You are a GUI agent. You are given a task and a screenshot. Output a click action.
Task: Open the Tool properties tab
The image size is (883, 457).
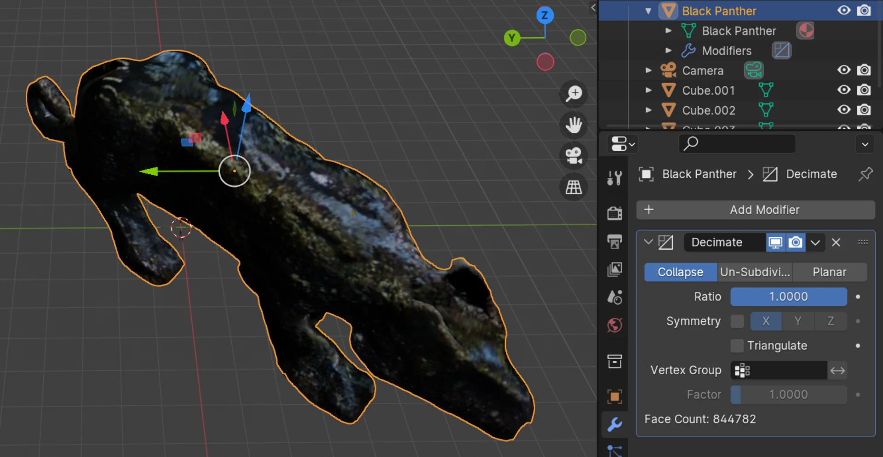click(614, 178)
